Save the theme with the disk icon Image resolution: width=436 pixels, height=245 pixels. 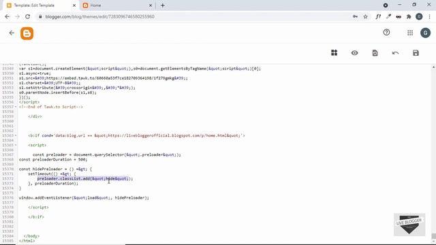[x=416, y=53]
